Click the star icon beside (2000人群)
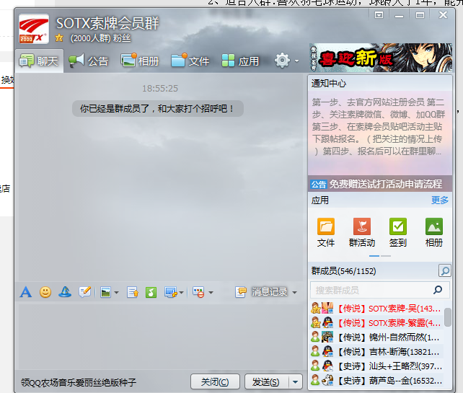463x393 pixels. [x=59, y=37]
